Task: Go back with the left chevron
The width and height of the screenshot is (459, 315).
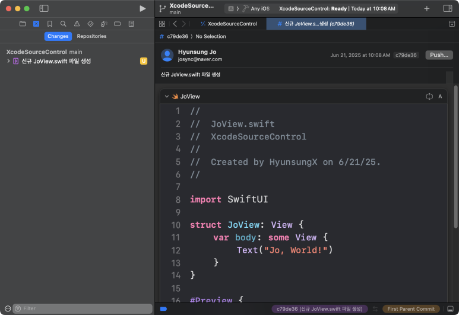Action: coord(175,24)
